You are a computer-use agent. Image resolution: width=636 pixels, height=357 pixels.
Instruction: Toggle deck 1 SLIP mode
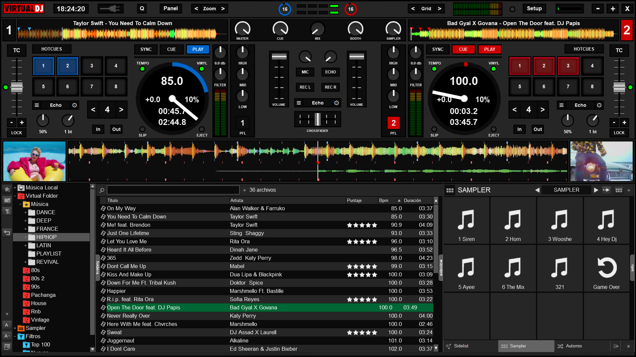click(x=142, y=129)
